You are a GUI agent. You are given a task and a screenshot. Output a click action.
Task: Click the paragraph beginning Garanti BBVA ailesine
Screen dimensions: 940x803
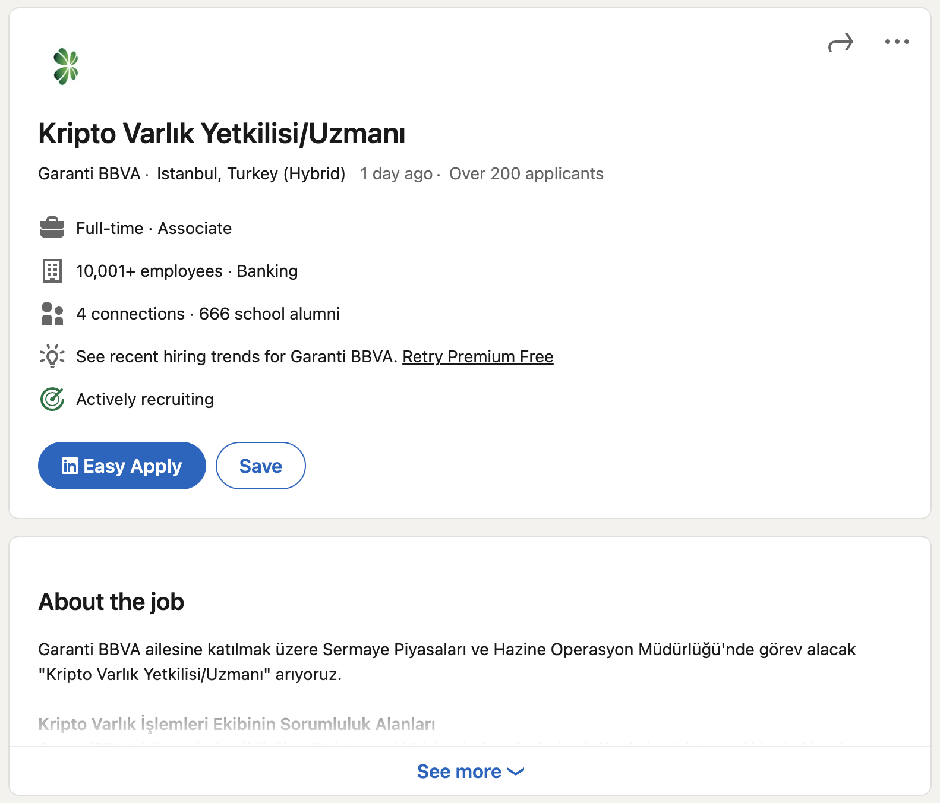pyautogui.click(x=447, y=662)
